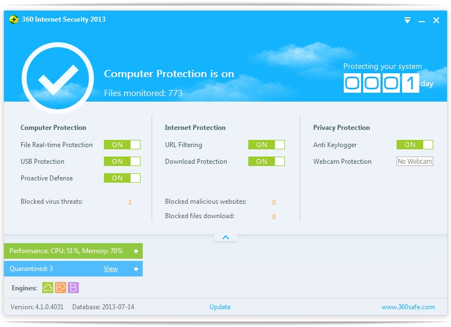Toggle Download Protection switch
The height and width of the screenshot is (327, 451).
(x=267, y=162)
